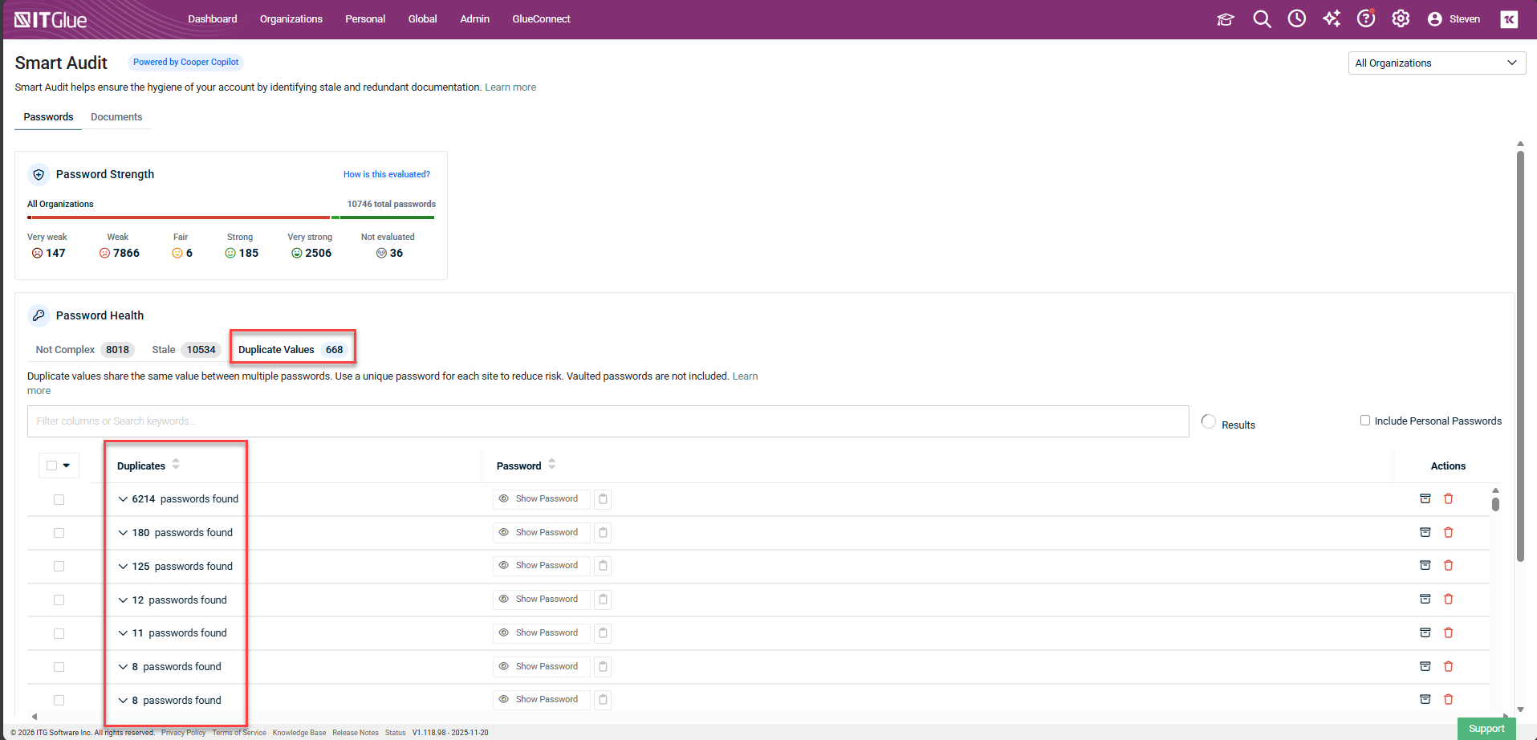Image resolution: width=1537 pixels, height=740 pixels.
Task: Click the graduation cap learning icon
Action: click(x=1225, y=19)
